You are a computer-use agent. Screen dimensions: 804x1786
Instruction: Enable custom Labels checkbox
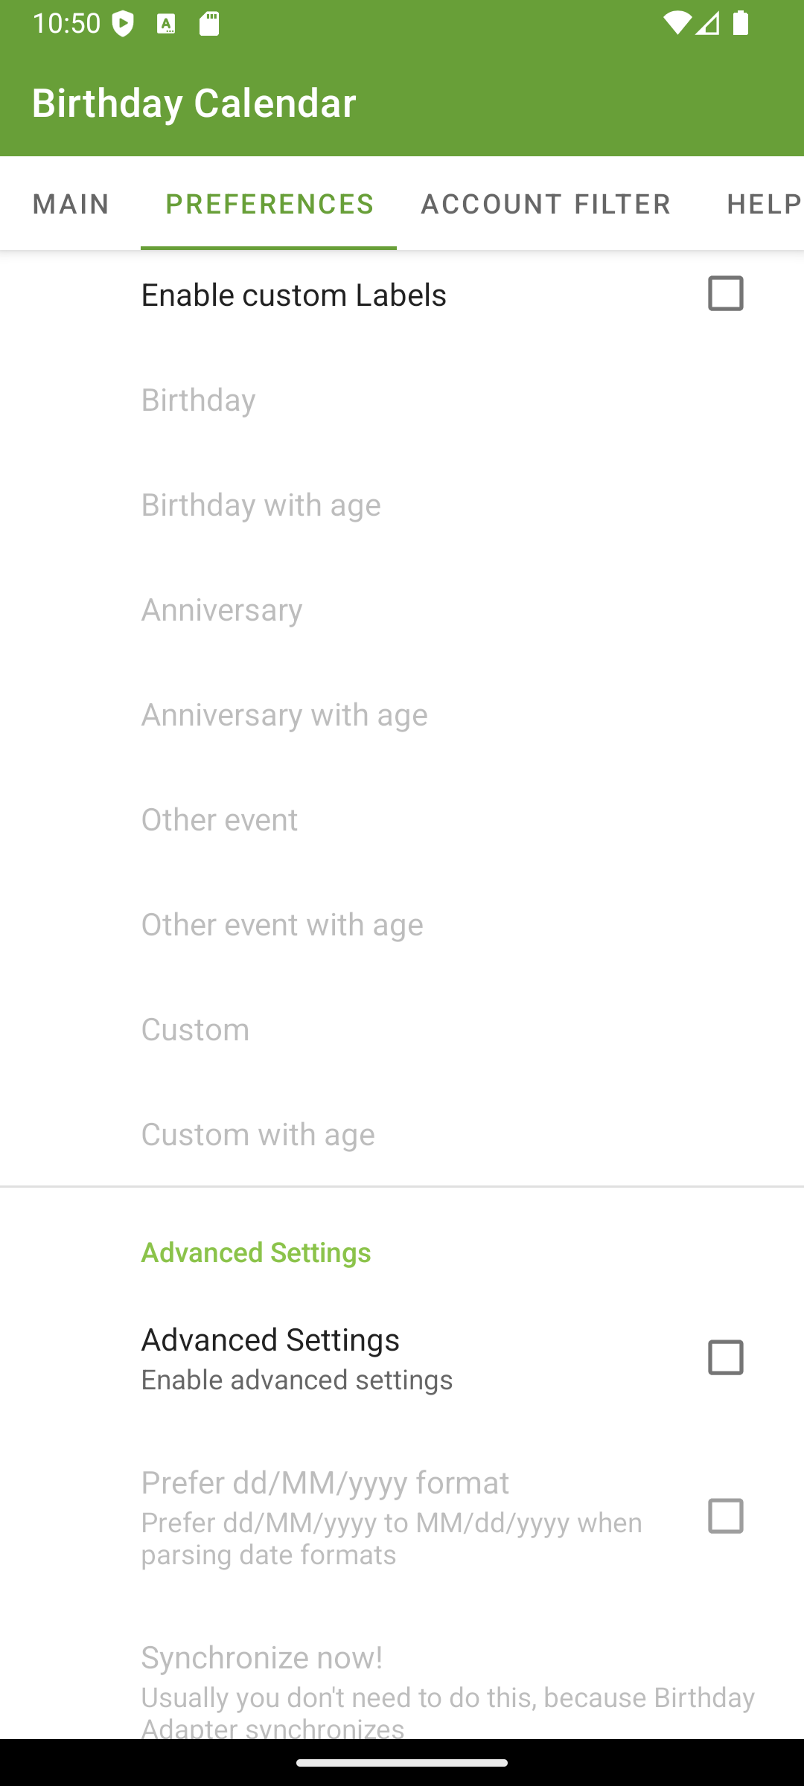click(x=725, y=293)
